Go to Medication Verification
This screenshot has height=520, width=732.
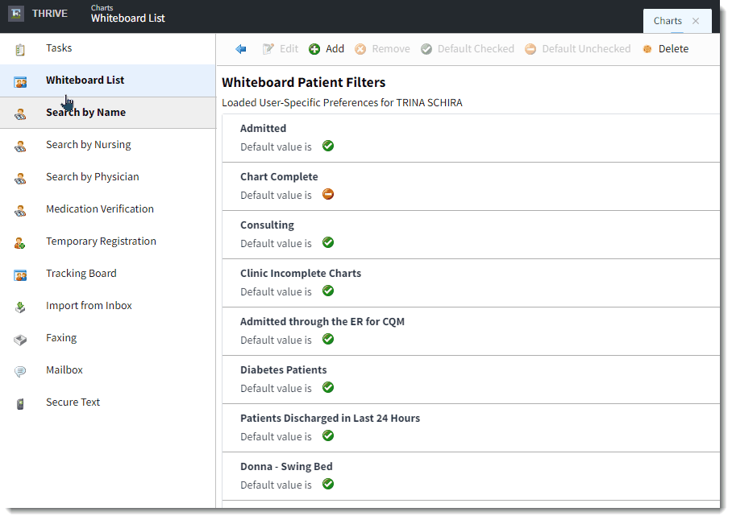108,209
